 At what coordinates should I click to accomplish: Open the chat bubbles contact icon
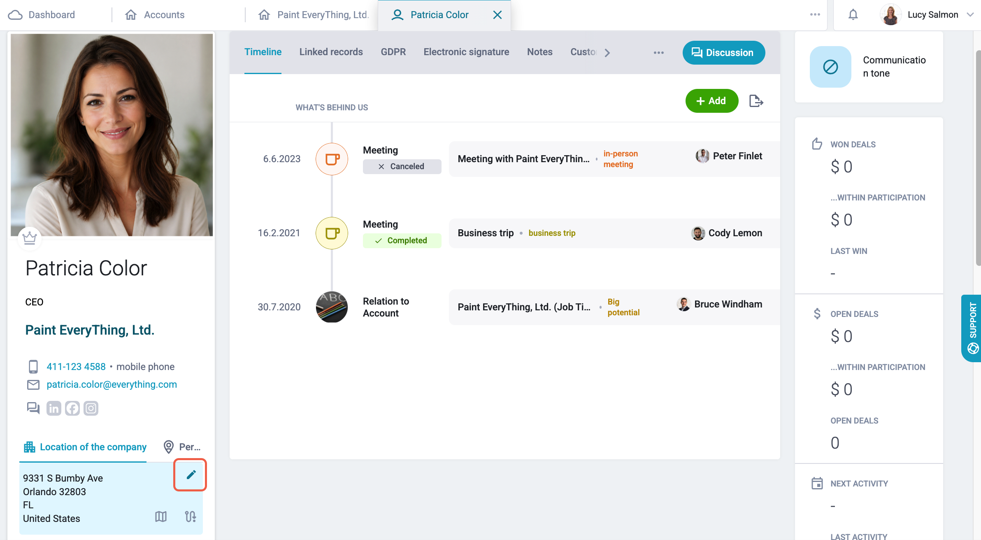33,408
